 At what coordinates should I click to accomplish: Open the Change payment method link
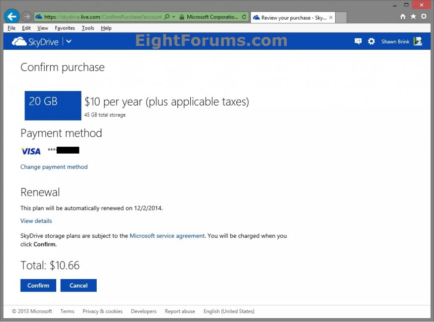(x=54, y=167)
